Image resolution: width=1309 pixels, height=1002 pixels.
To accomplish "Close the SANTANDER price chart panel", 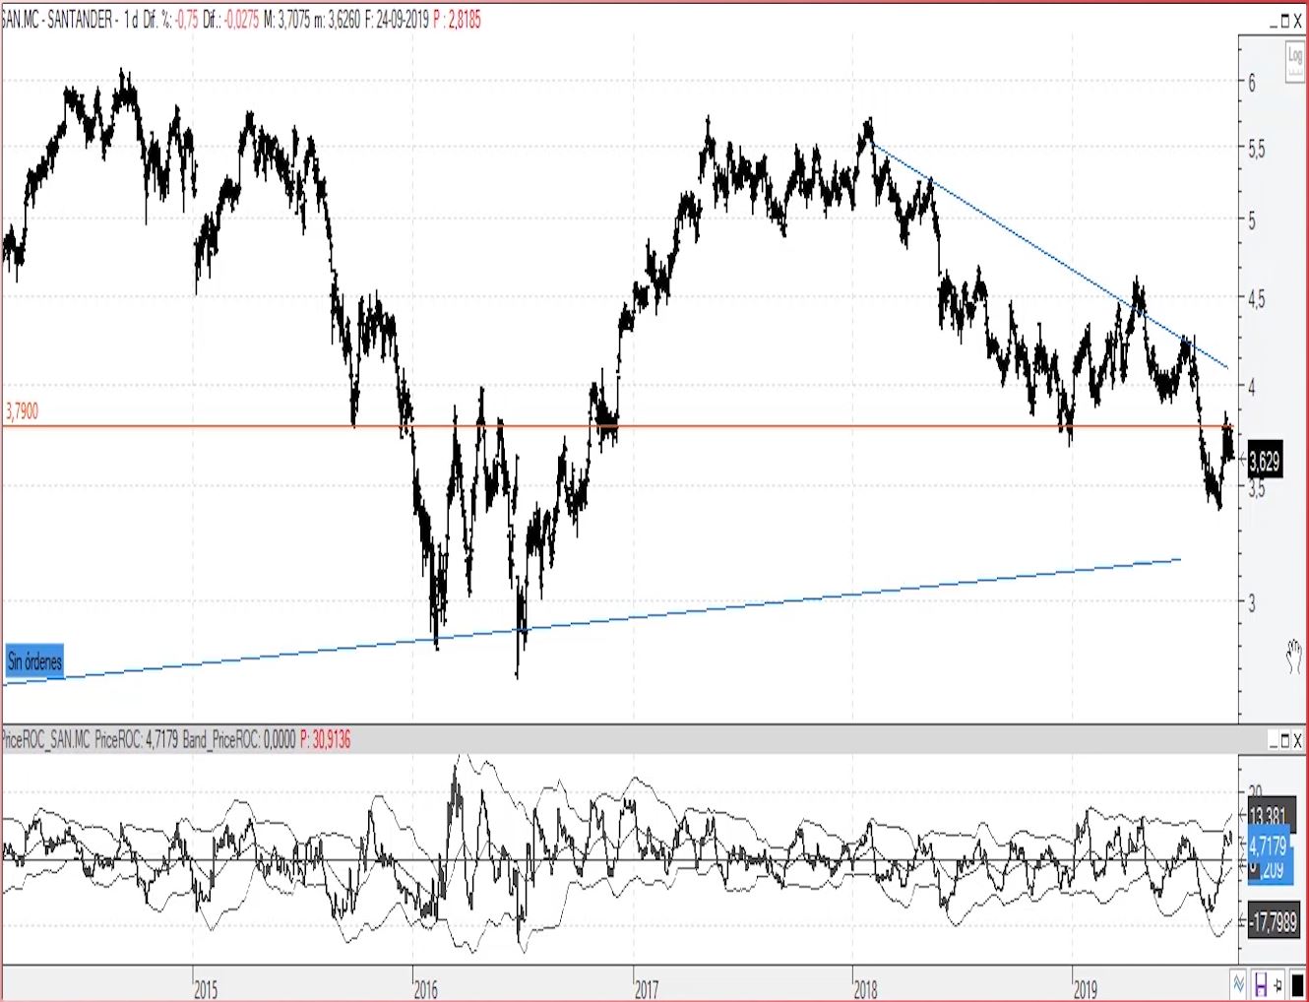I will [1298, 21].
